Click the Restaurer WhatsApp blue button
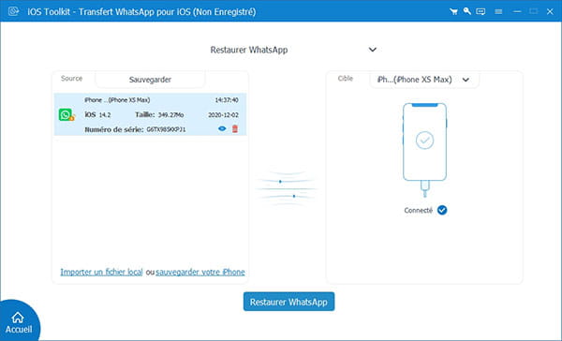Screen dimensions: 562x341 point(288,302)
